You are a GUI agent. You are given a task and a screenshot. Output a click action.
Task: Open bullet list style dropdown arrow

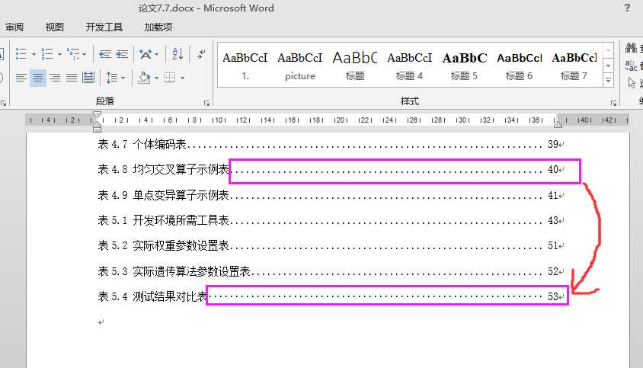tap(34, 54)
